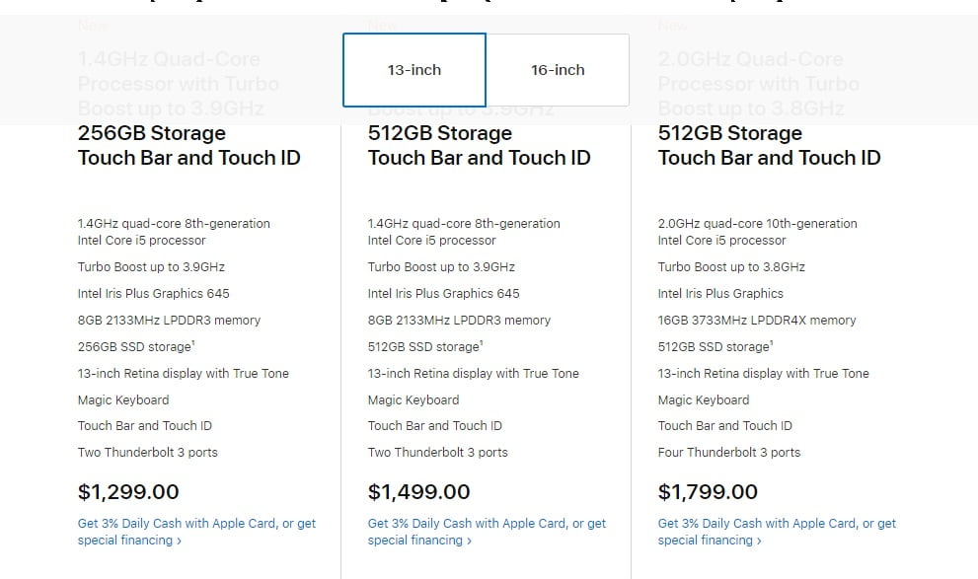
Task: Select the 13-inch size tab
Action: 414,70
